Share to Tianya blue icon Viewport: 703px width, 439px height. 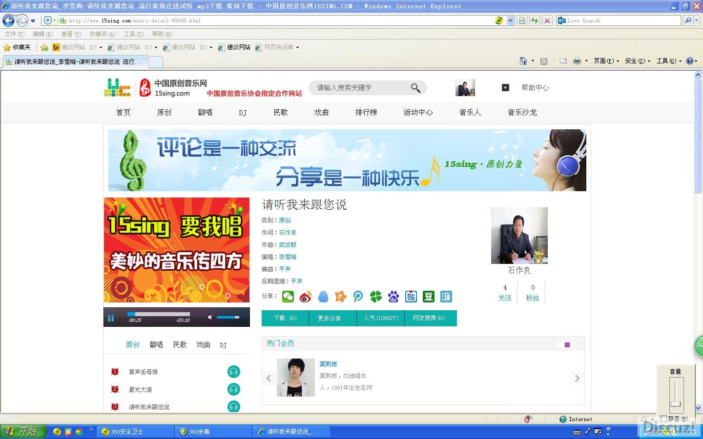coord(446,297)
